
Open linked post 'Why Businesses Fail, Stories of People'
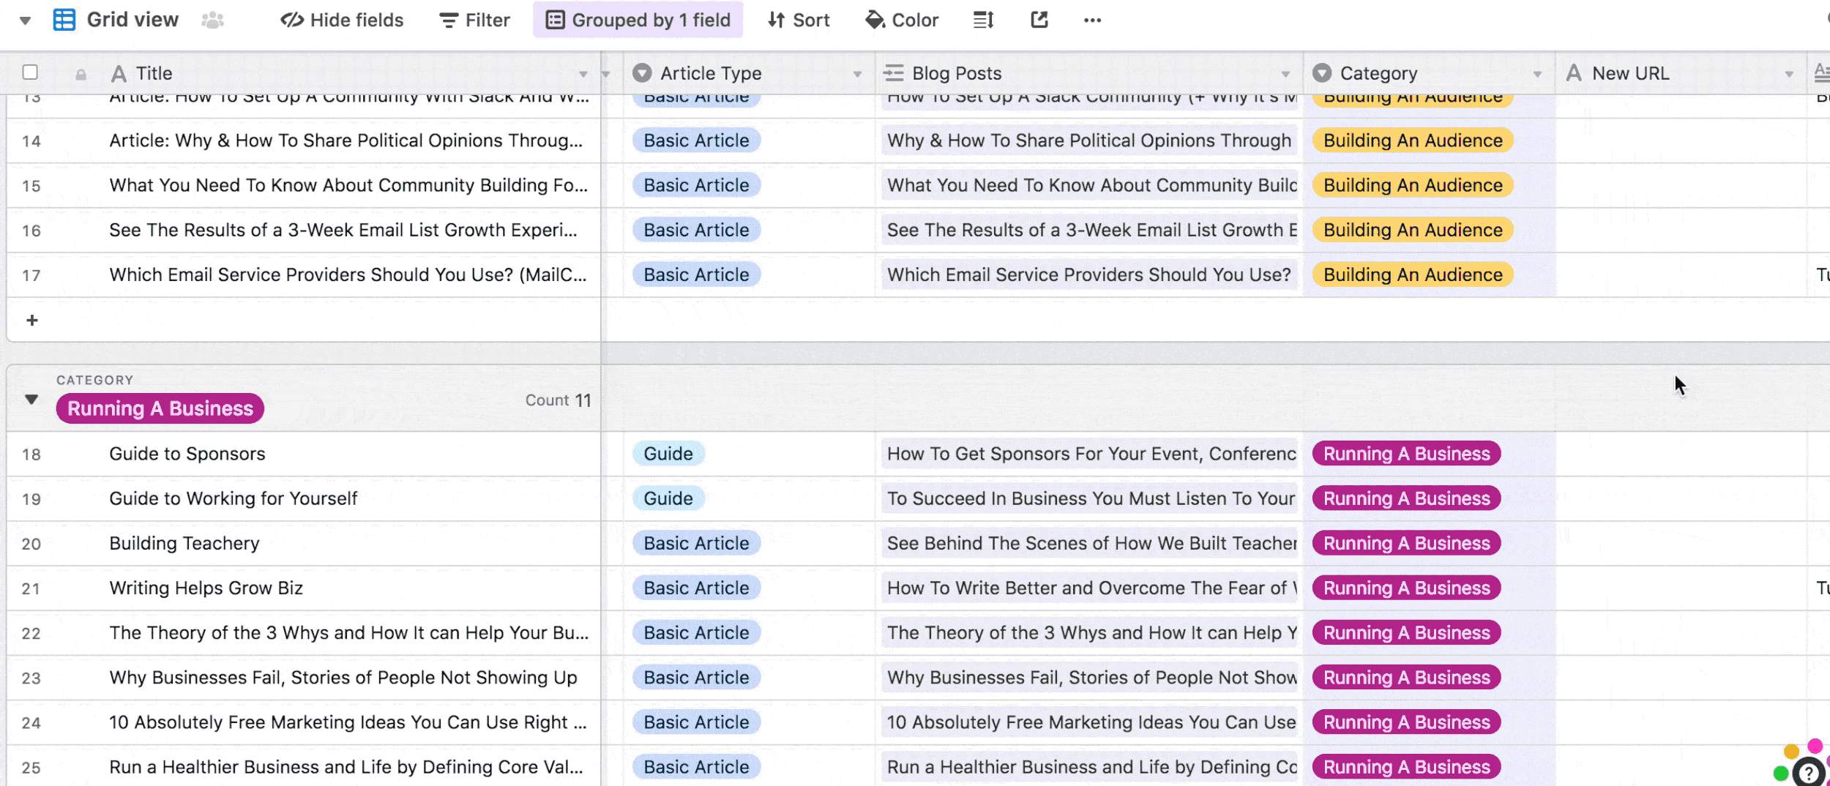tap(1089, 678)
